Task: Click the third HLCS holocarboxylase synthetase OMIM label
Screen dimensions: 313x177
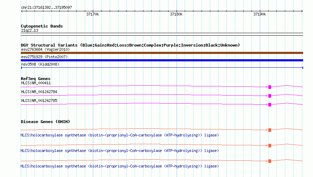Action: click(120, 166)
